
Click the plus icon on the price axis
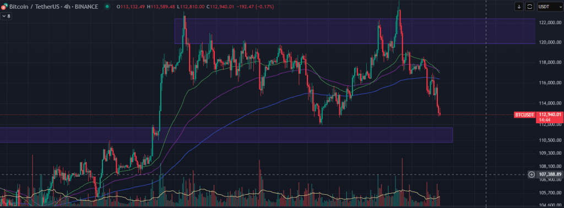click(532, 174)
